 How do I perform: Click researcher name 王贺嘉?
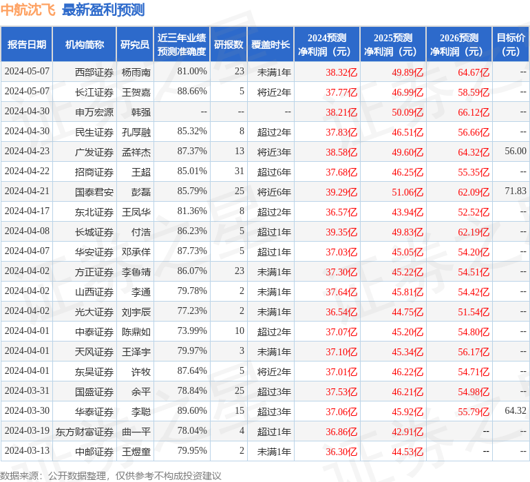point(136,92)
